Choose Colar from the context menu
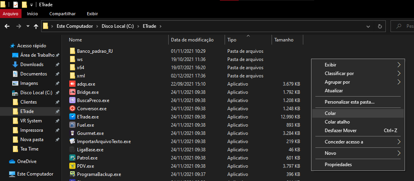 coord(358,113)
